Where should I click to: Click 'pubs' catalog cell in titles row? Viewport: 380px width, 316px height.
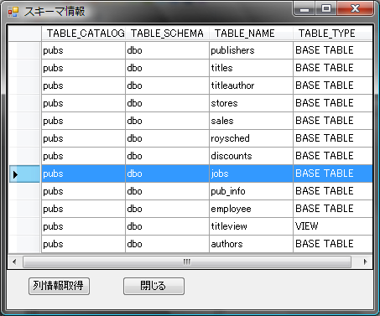click(x=83, y=68)
